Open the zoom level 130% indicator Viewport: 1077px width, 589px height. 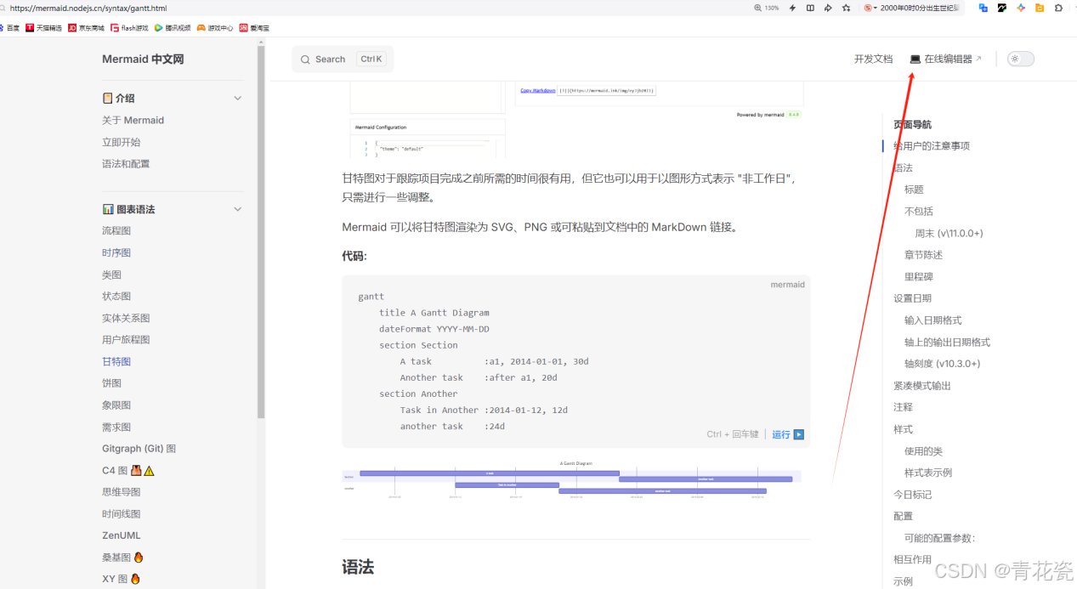point(767,8)
